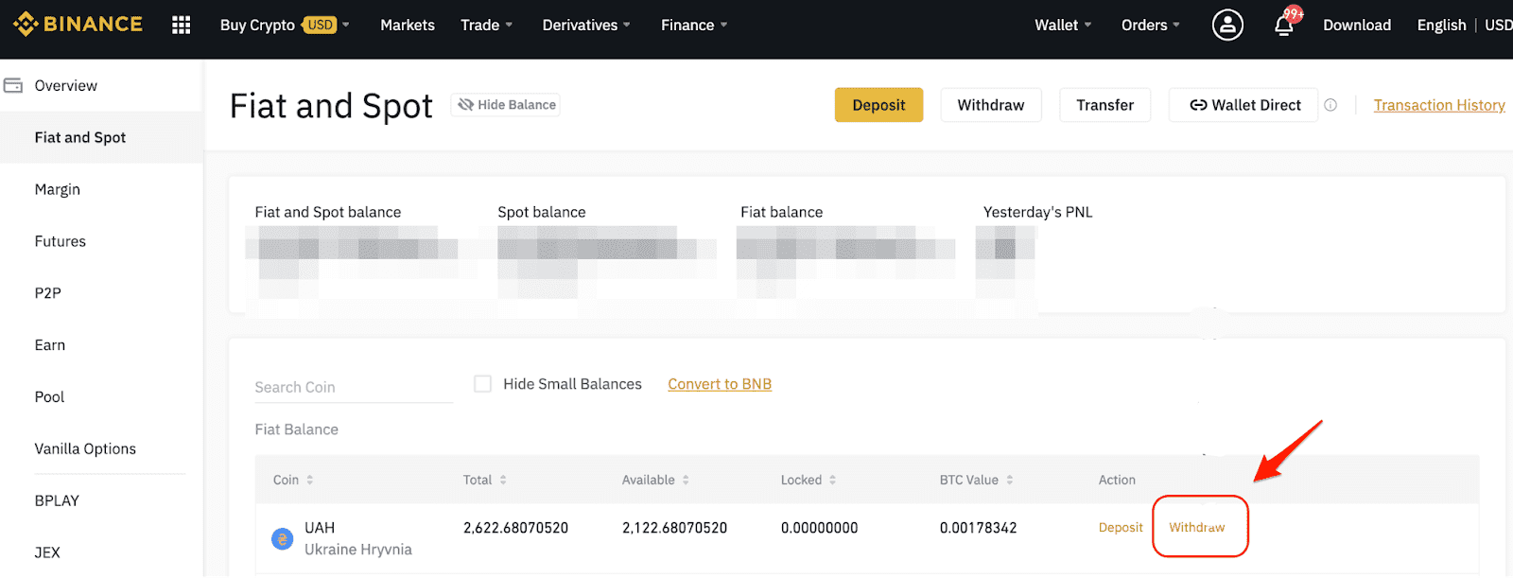Focus the Search Coin field
Image resolution: width=1513 pixels, height=578 pixels.
coord(353,387)
